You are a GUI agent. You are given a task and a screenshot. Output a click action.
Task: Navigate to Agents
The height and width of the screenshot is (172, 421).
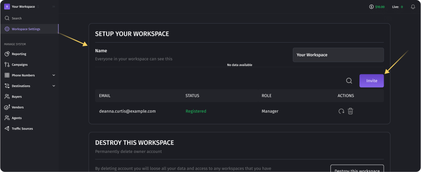coord(17,118)
